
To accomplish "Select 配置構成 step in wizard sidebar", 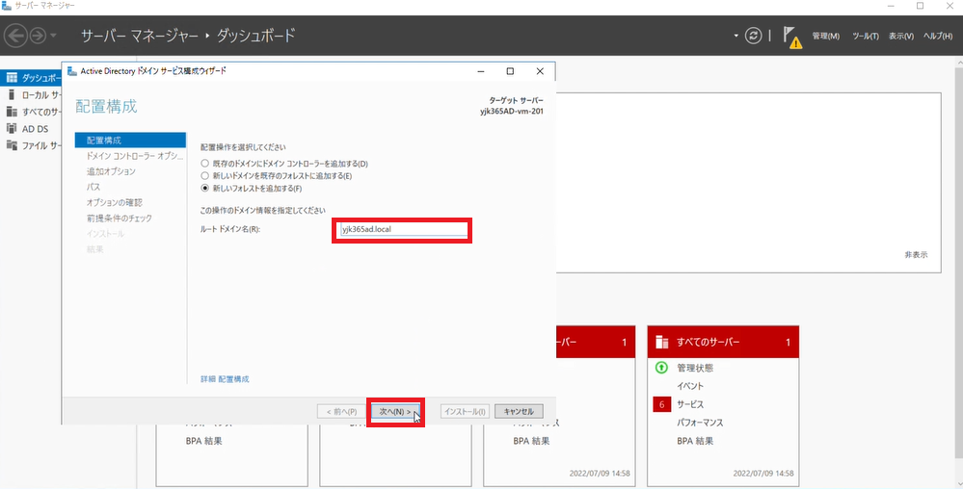I will click(x=130, y=141).
